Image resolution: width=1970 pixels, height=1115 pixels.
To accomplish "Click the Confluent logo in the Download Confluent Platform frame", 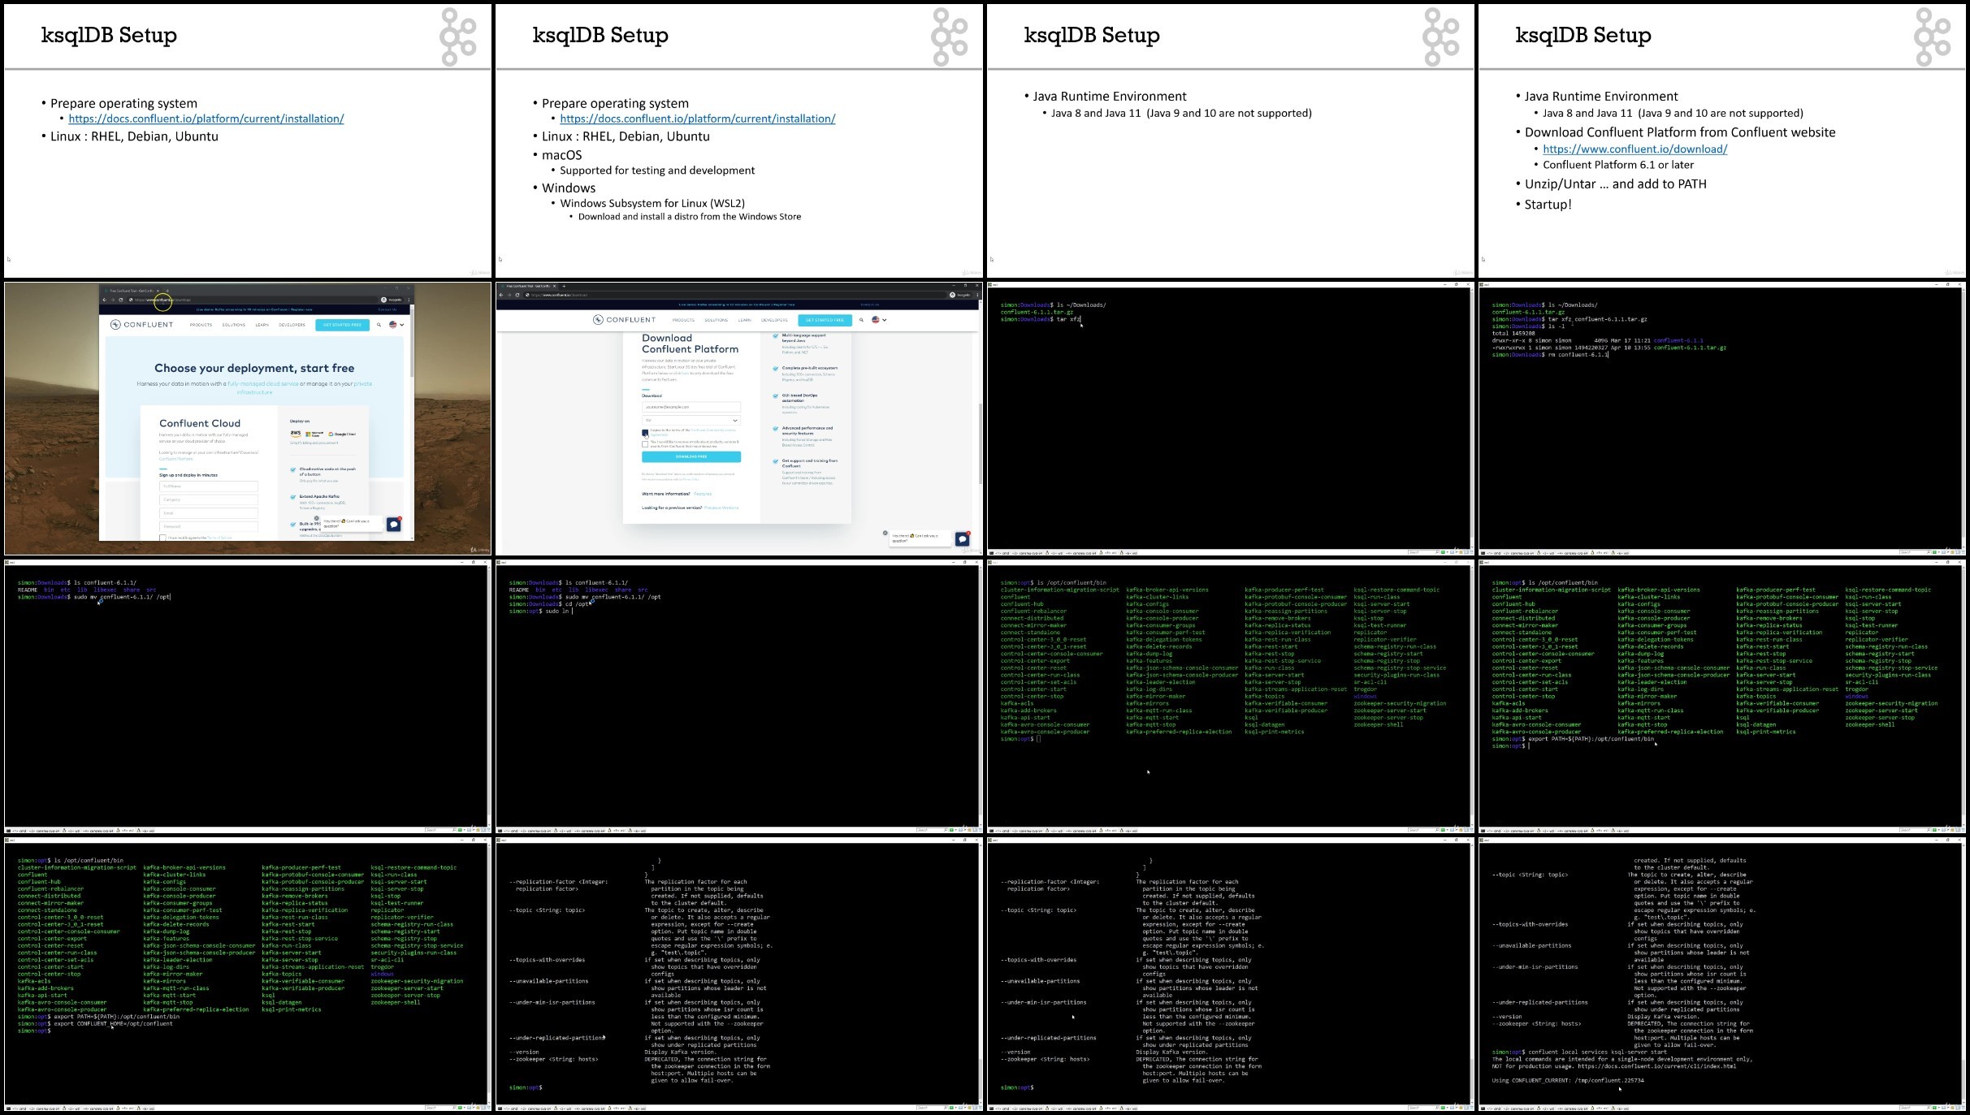I will pos(624,320).
